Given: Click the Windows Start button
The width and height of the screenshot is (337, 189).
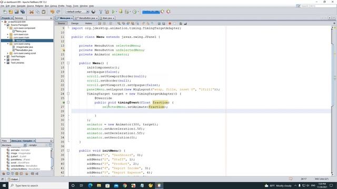Looking at the screenshot, I should pyautogui.click(x=4, y=185).
